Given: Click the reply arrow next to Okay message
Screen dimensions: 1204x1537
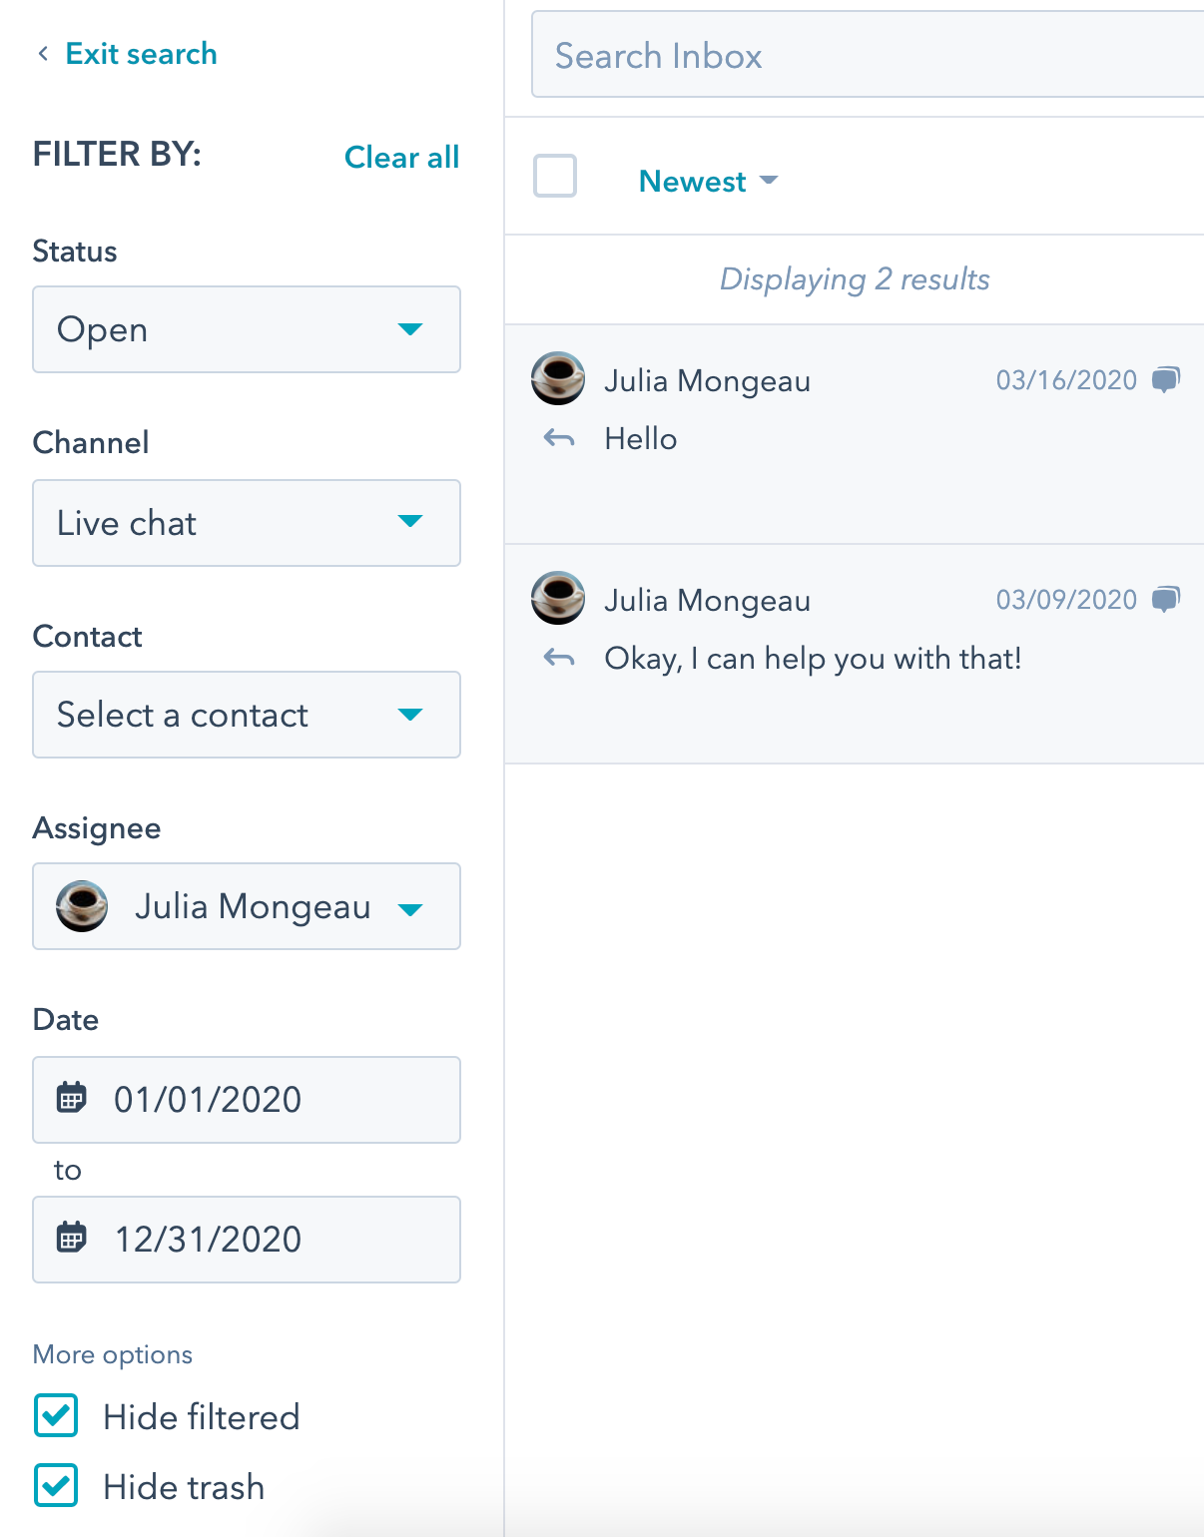Looking at the screenshot, I should (559, 658).
